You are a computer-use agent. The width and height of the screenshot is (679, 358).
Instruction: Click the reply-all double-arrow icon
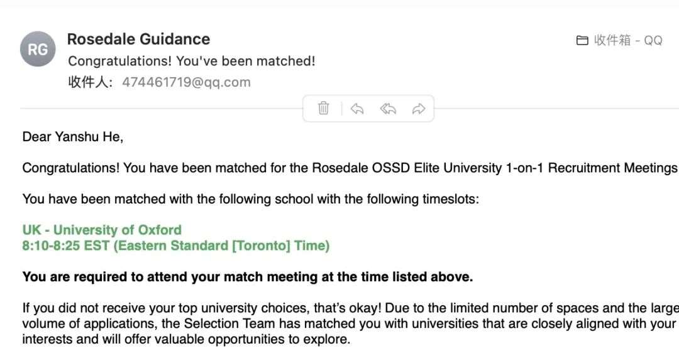[x=388, y=109]
